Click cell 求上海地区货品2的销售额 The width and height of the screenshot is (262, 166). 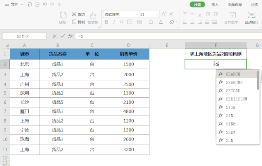point(216,54)
